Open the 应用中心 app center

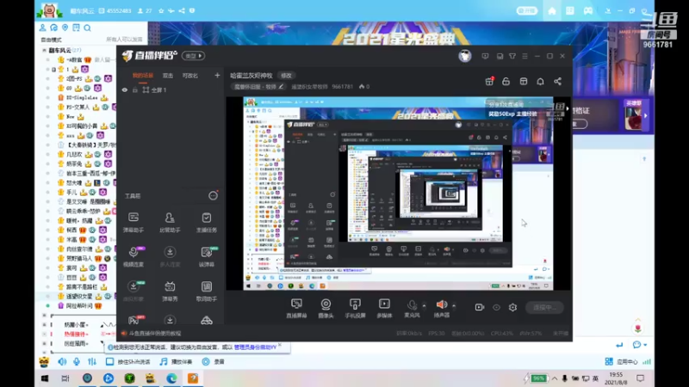622,361
